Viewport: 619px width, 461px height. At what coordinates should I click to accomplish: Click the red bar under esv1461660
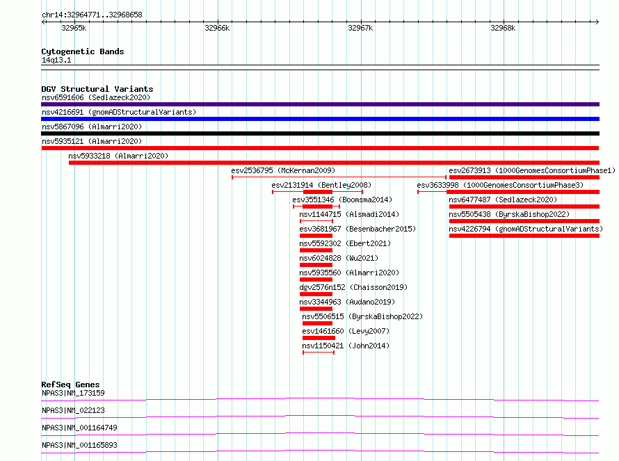[x=319, y=338]
